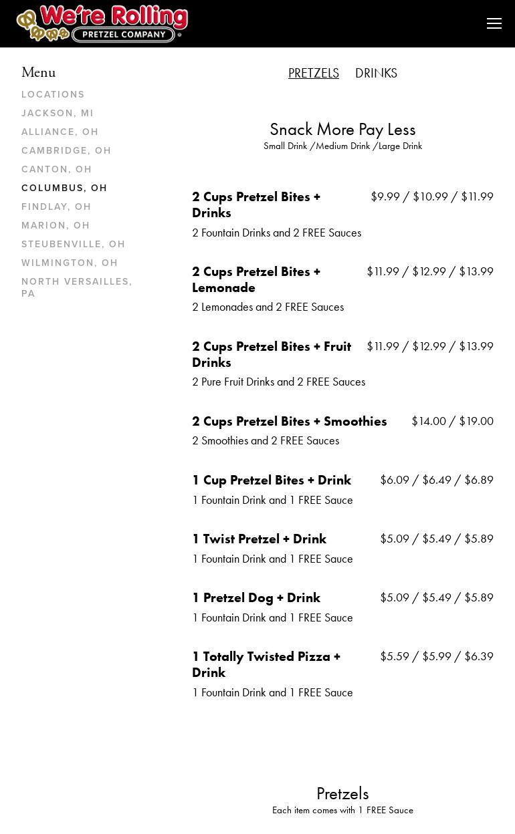Click the Snack More Pay Less heading
The width and height of the screenshot is (515, 834).
coord(342,130)
